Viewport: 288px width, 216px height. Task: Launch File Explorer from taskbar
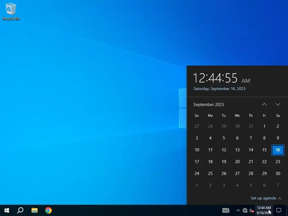pos(34,210)
